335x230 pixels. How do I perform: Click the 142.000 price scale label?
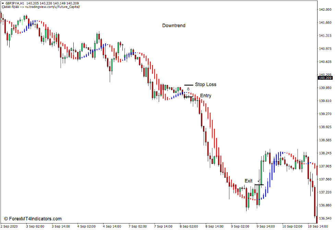click(x=326, y=9)
